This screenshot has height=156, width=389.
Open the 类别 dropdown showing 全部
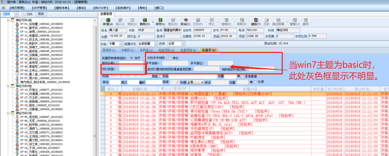[183, 44]
